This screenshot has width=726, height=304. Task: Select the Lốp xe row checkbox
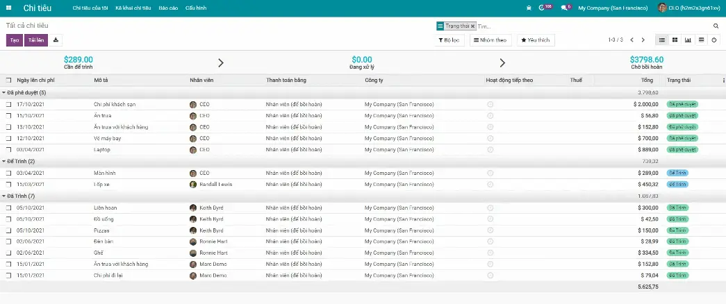9,185
